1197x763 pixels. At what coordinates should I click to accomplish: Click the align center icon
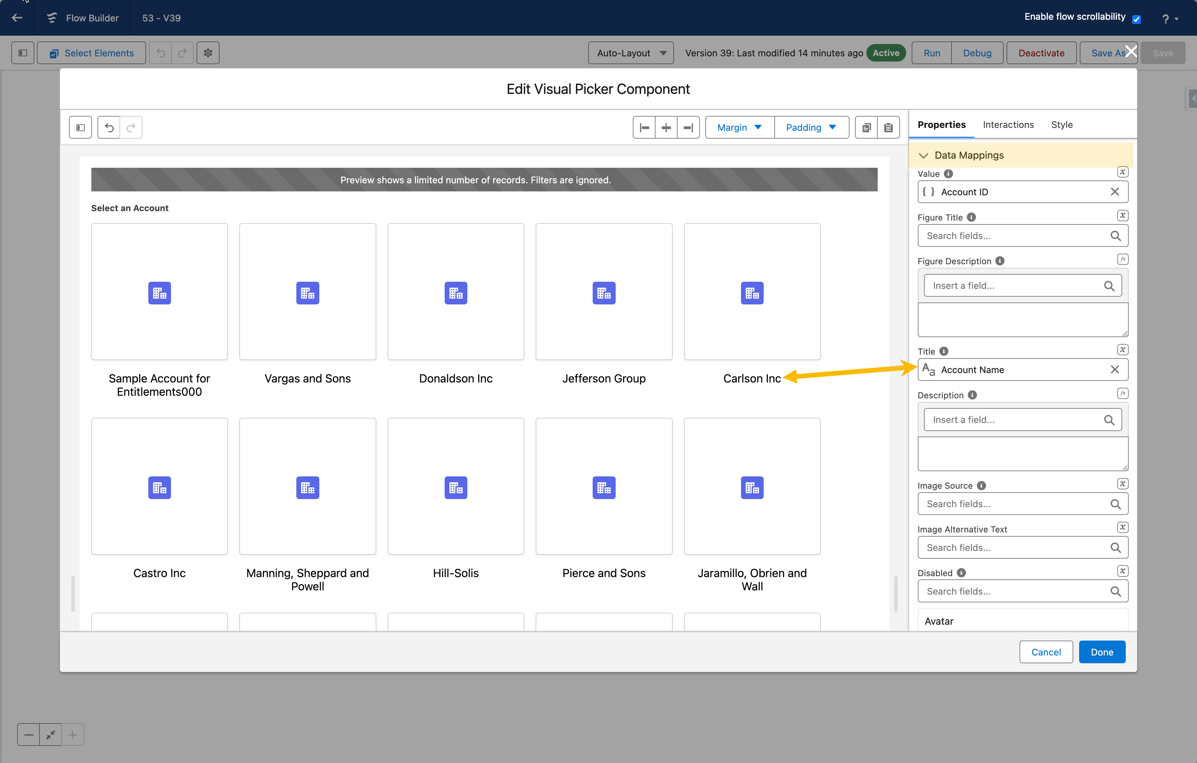click(666, 128)
